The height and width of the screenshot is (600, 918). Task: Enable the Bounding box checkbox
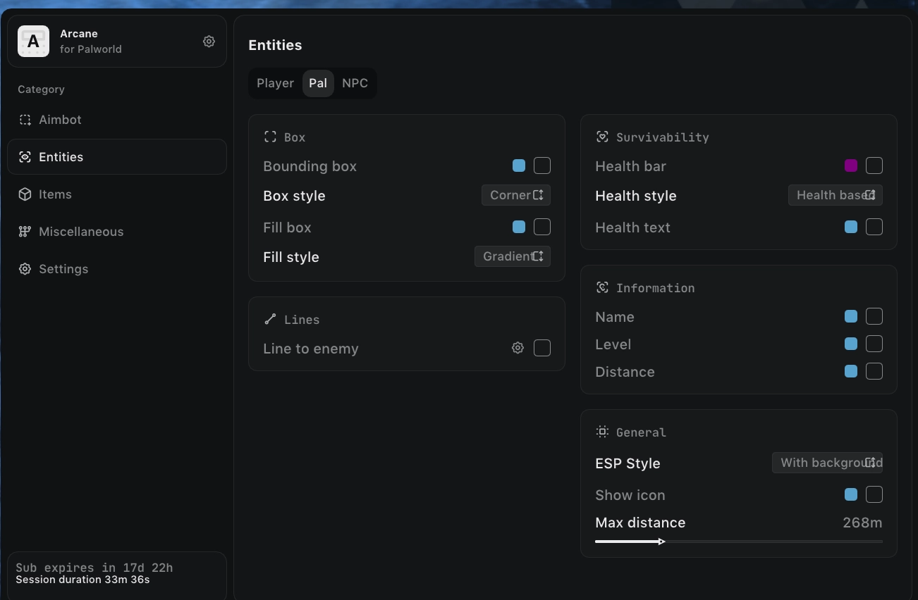tap(541, 165)
